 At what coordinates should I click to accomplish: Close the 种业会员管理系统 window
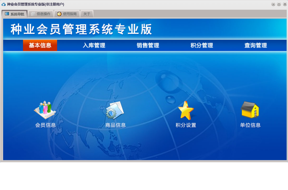point(285,4)
